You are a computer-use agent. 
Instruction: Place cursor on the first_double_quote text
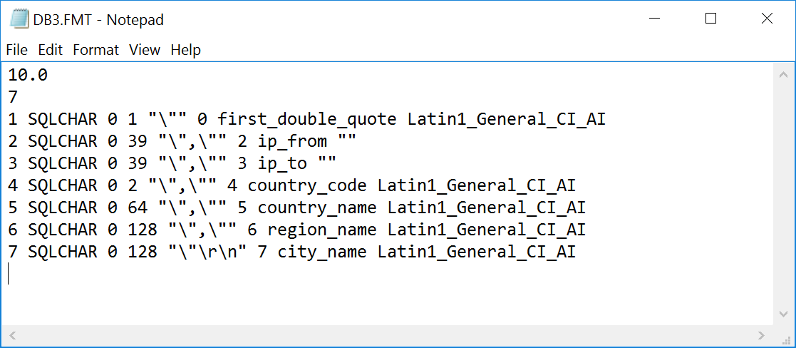306,119
